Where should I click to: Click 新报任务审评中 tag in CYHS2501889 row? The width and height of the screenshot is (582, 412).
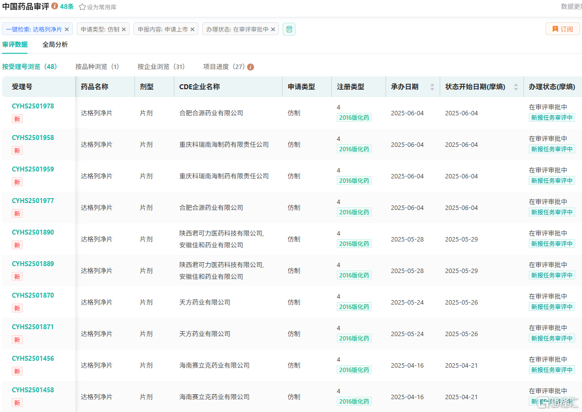tap(552, 275)
